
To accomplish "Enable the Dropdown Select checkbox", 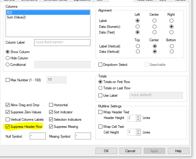I will 101,65.
